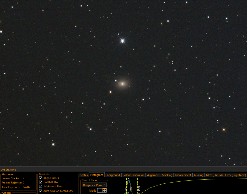
Task: Switch to the Filter (FWHM) tab
Action: 214,175
